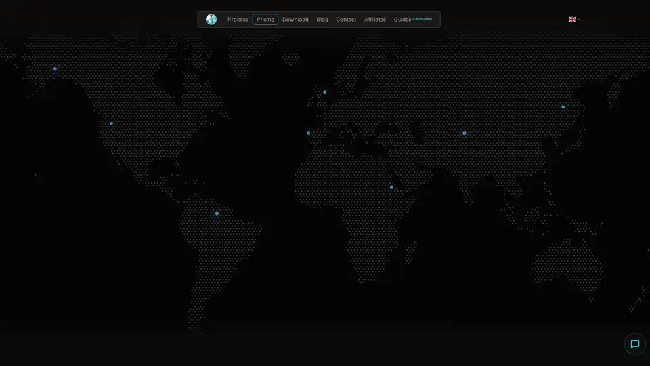Click the server dot in Central Asia
Image resolution: width=650 pixels, height=366 pixels.
click(x=464, y=133)
